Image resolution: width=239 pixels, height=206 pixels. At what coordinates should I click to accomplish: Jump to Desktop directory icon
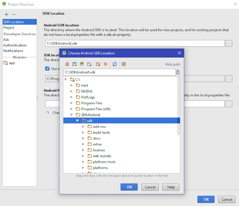pyautogui.click(x=74, y=64)
